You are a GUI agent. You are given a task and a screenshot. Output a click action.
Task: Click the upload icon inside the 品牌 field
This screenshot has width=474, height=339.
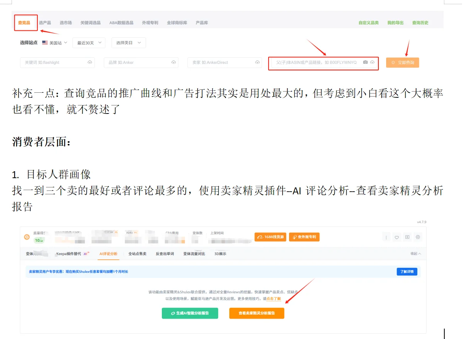click(173, 62)
